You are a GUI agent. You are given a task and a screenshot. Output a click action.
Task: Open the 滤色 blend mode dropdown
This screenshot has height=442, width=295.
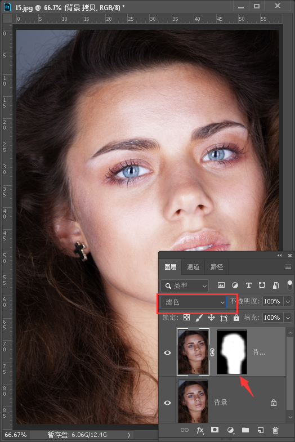pos(193,302)
